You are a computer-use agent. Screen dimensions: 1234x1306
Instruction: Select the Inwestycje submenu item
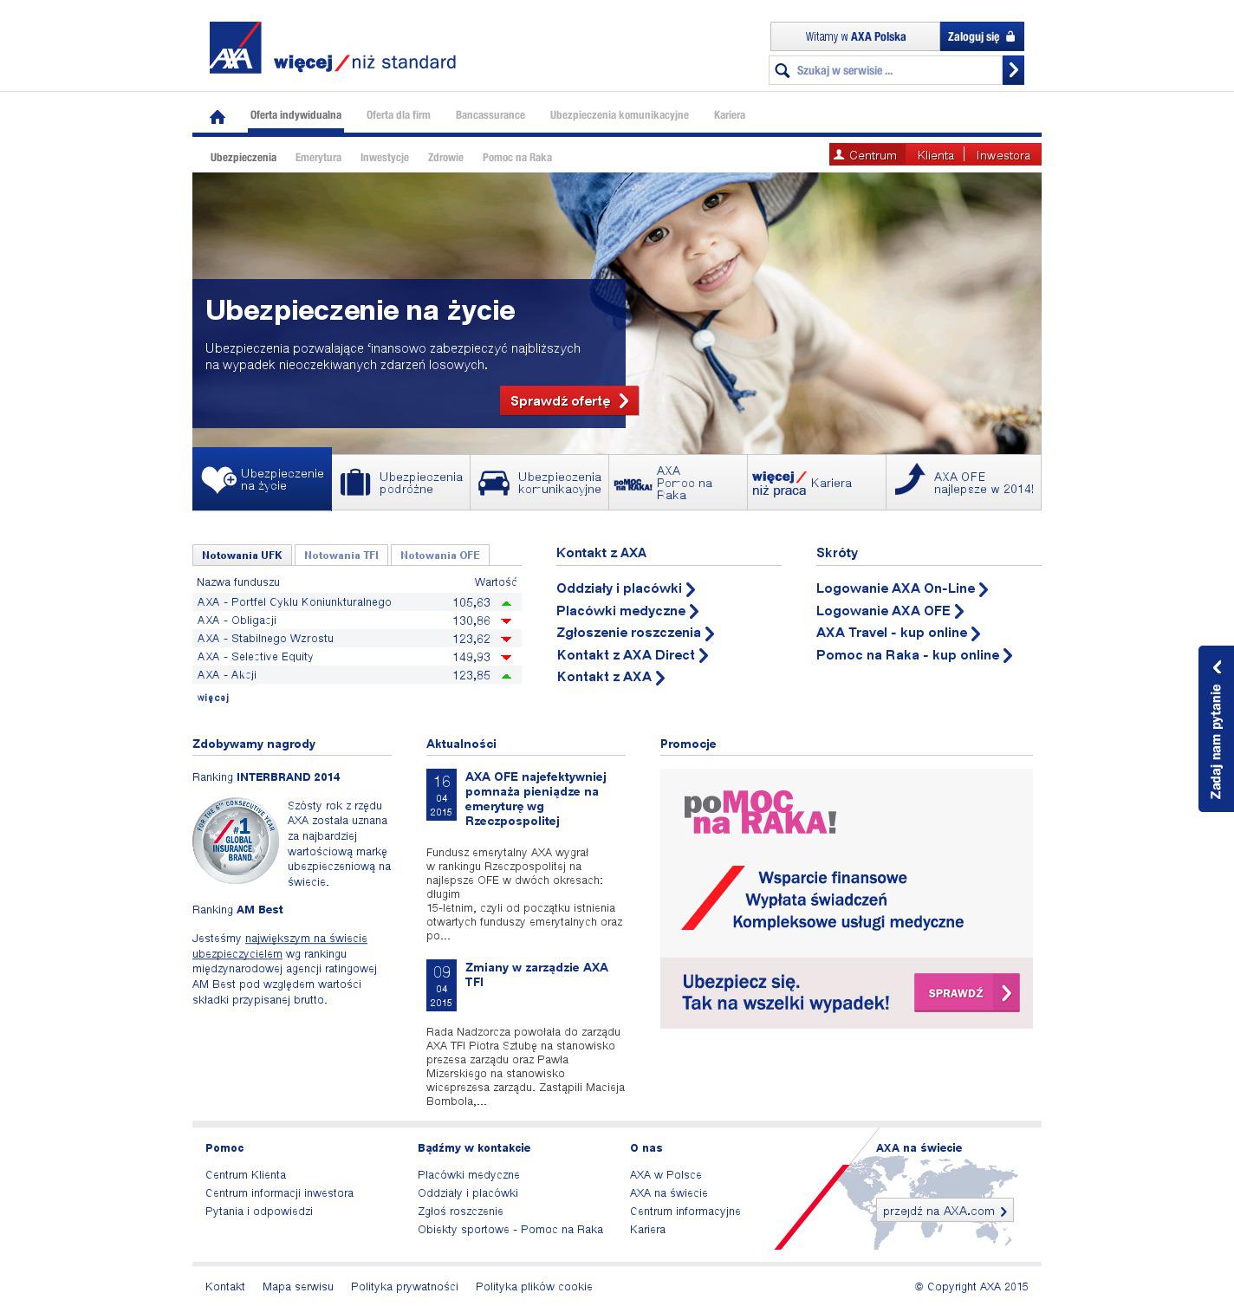[385, 158]
